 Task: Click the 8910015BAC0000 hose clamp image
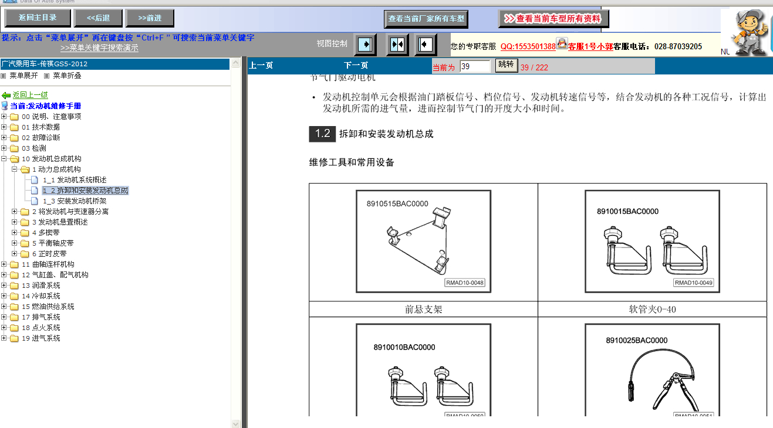tap(652, 242)
